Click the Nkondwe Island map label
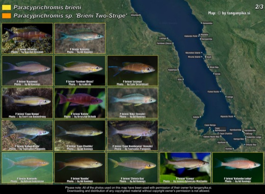The image size is (265, 194). pos(193,53)
